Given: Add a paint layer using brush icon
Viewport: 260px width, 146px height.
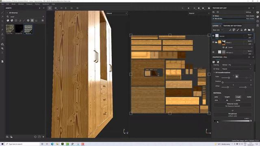Looking at the screenshot, I should click(238, 30).
